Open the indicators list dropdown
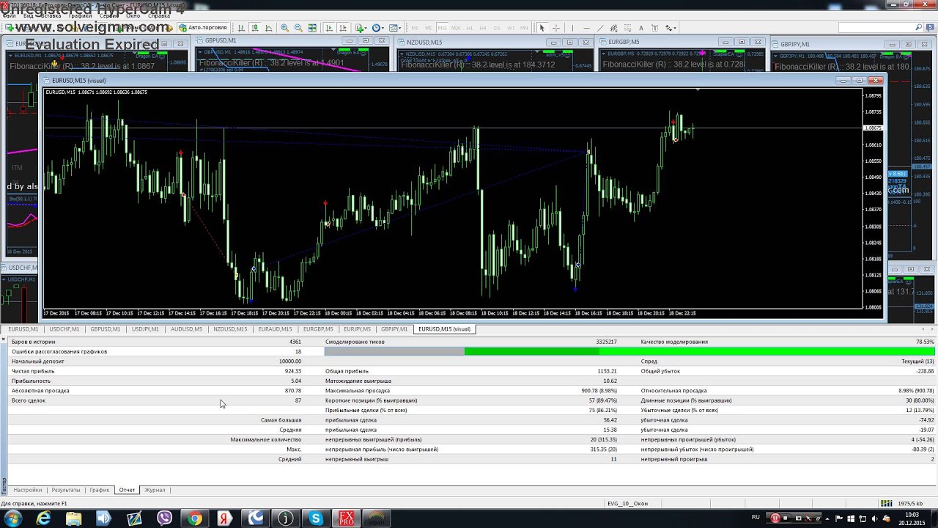This screenshot has width=938, height=528. pos(361,28)
